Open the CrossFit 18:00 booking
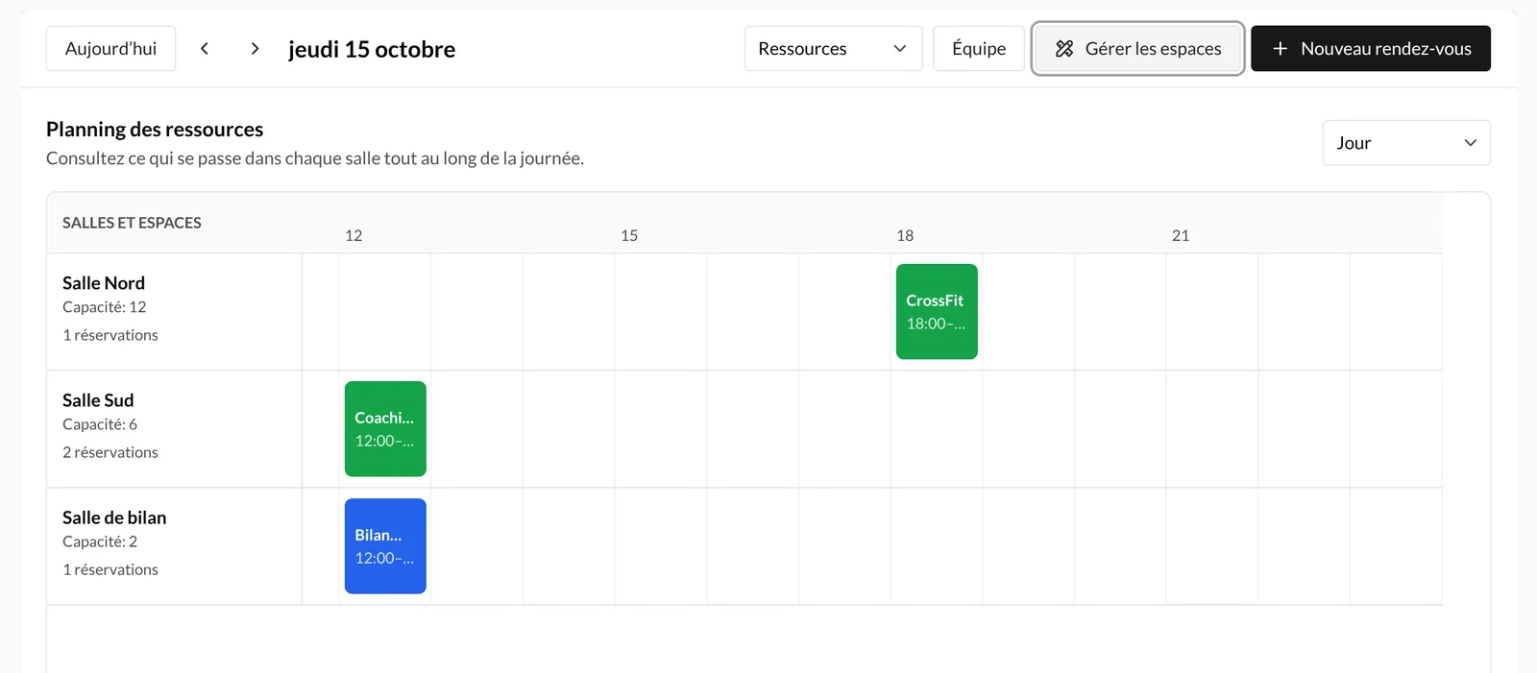The image size is (1537, 673). [x=937, y=312]
